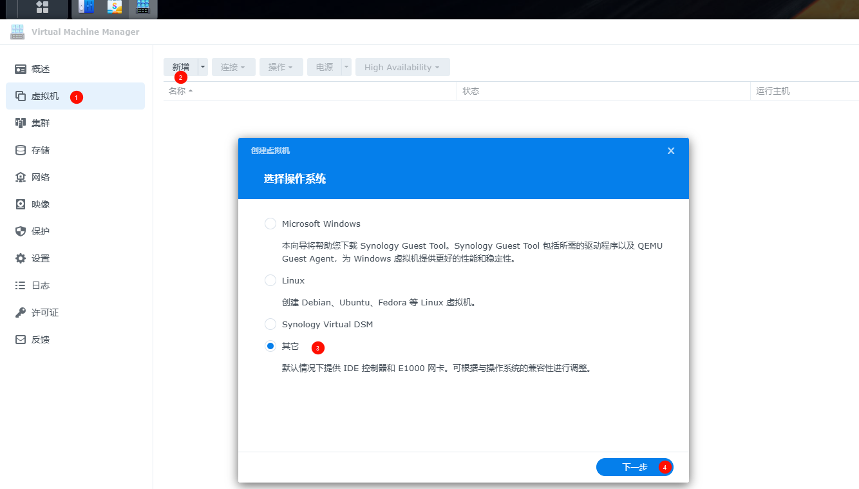Open 反馈 feedback envelope icon
The width and height of the screenshot is (859, 489).
click(21, 340)
